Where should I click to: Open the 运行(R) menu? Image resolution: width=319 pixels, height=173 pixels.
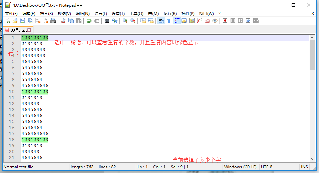(x=170, y=14)
